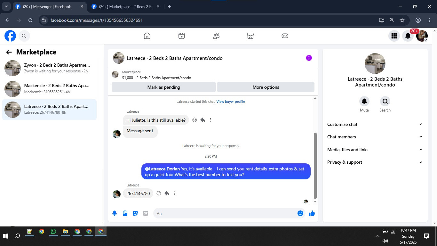Open the Windows Start menu
Screen dimensions: 437x246
6,236
